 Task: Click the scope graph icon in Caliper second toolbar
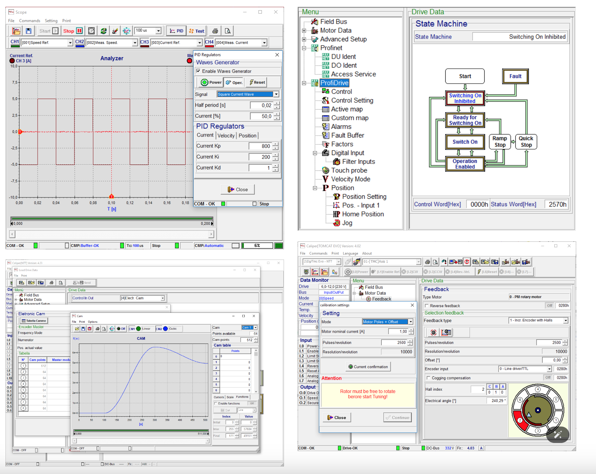click(315, 272)
